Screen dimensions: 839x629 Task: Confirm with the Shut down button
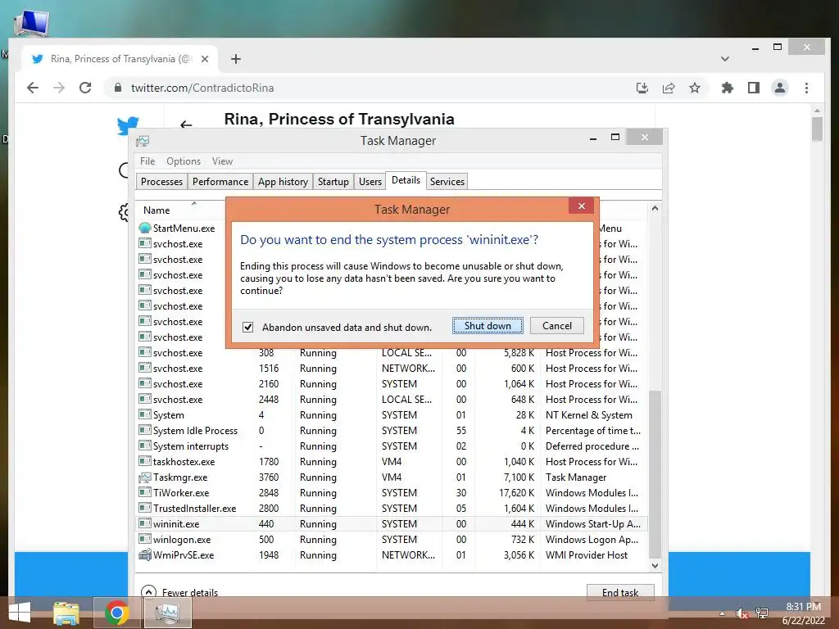488,326
